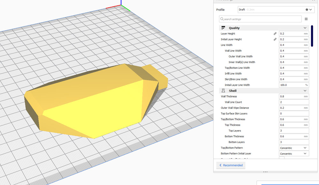
Task: Click the 'Outer Wall Wipe Distance' setting label
Action: point(235,108)
